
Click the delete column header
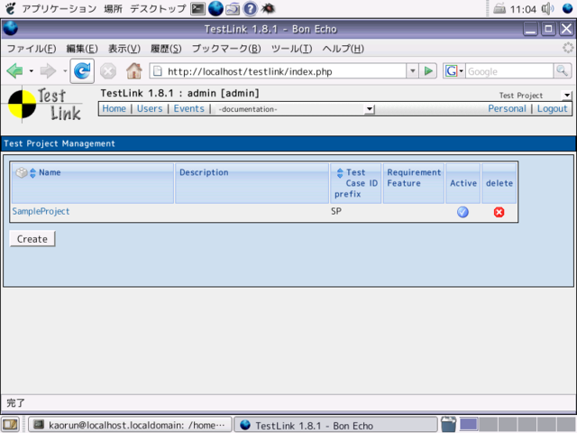[499, 183]
